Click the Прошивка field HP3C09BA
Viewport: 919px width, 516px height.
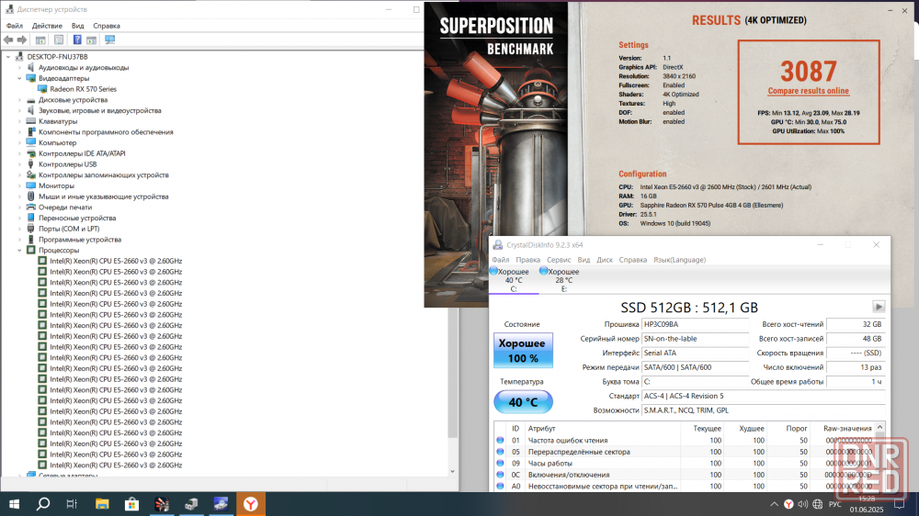click(695, 324)
